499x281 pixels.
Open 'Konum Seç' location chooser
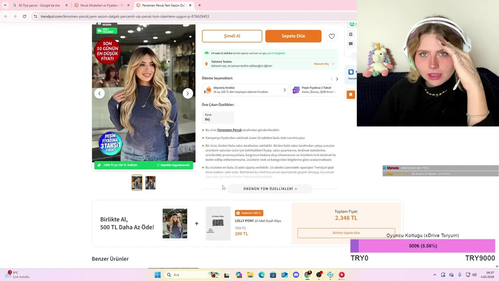click(x=324, y=64)
